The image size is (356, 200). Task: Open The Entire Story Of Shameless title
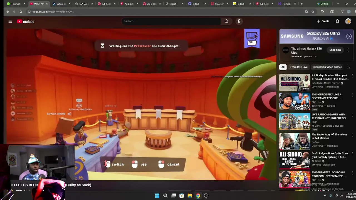coord(329,136)
